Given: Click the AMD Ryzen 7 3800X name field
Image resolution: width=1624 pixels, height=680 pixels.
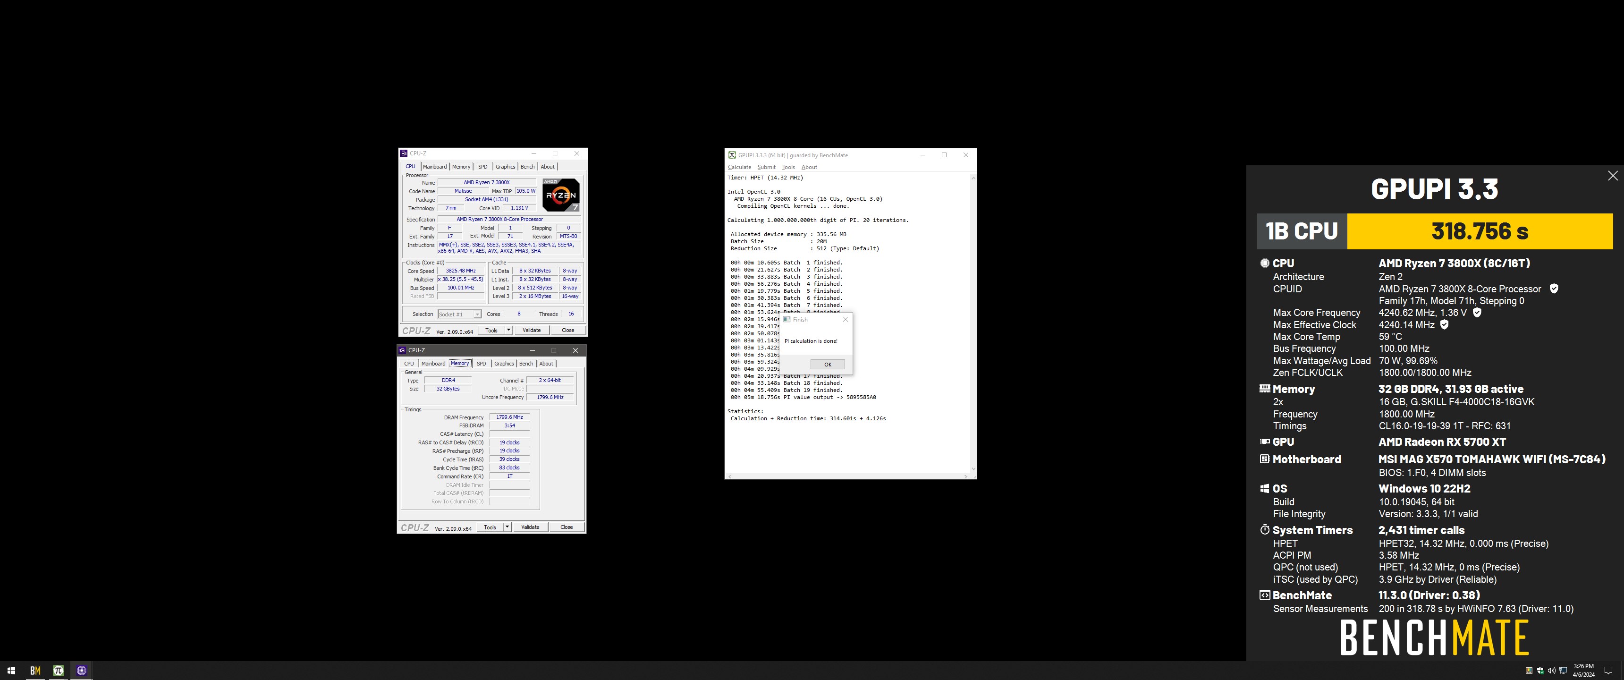Looking at the screenshot, I should (487, 182).
